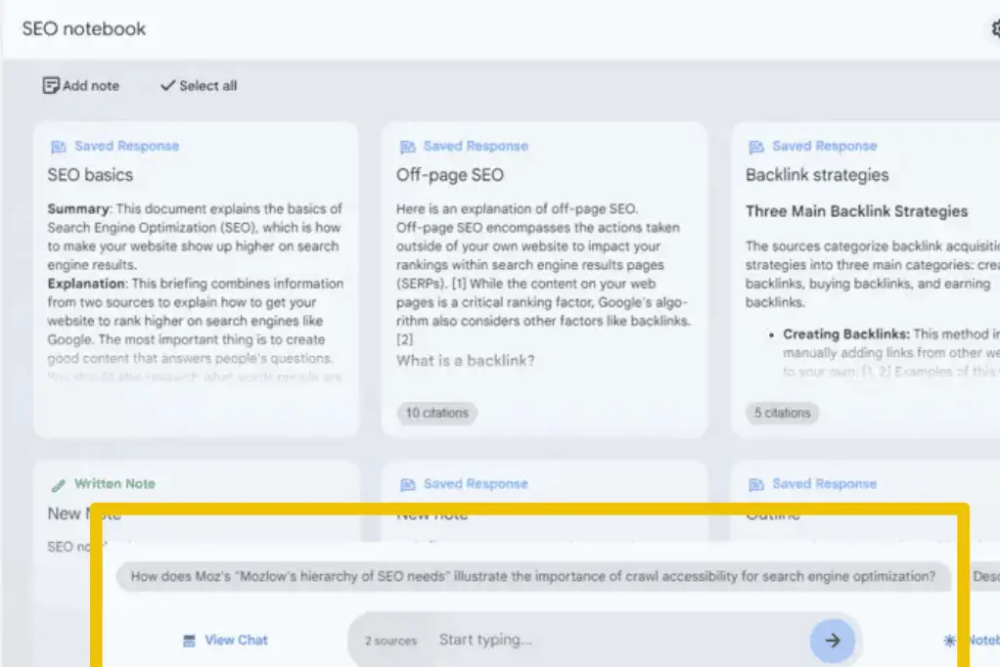Viewport: 1000px width, 667px height.
Task: Click the SEO notebook title
Action: [x=84, y=29]
